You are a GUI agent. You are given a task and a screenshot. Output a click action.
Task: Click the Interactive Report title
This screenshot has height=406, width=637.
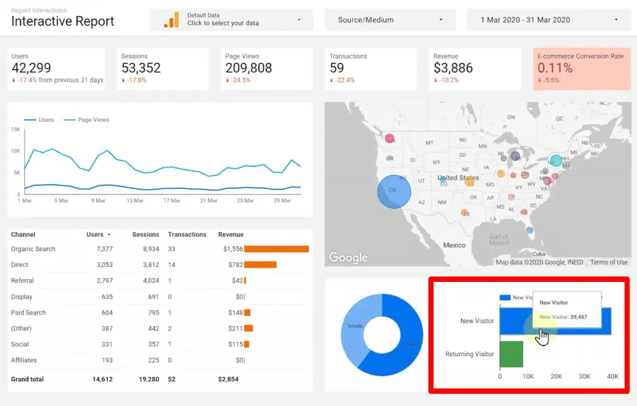pos(62,22)
